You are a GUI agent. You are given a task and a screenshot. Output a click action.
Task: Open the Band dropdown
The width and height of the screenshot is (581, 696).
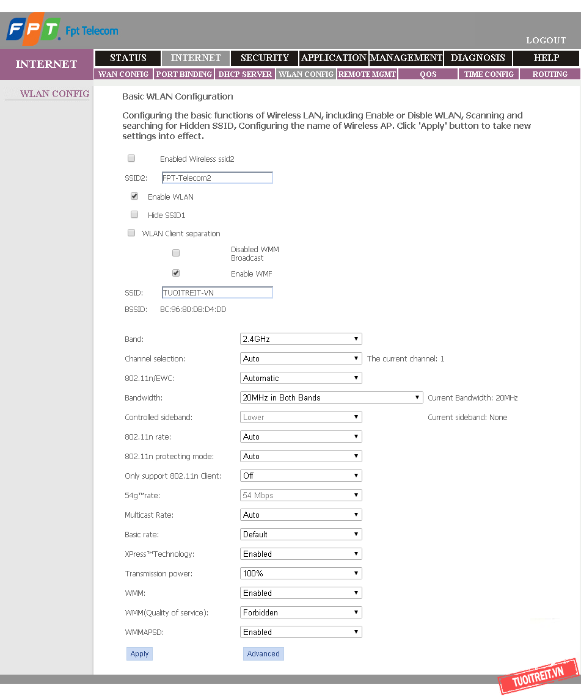pos(301,339)
